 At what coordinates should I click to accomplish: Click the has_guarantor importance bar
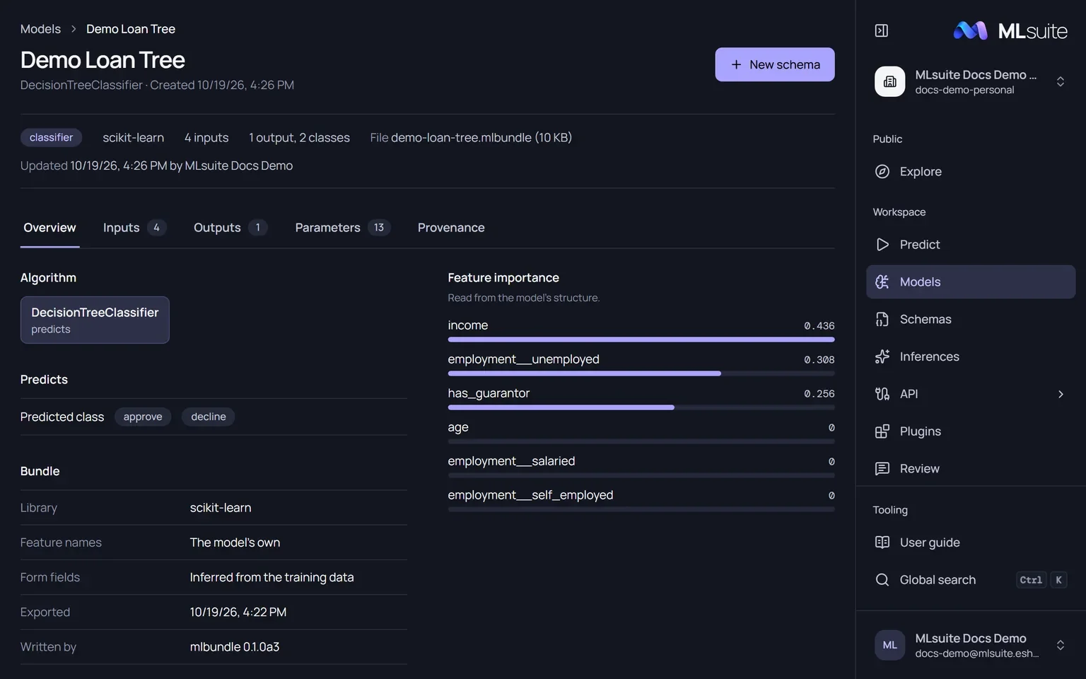click(641, 407)
